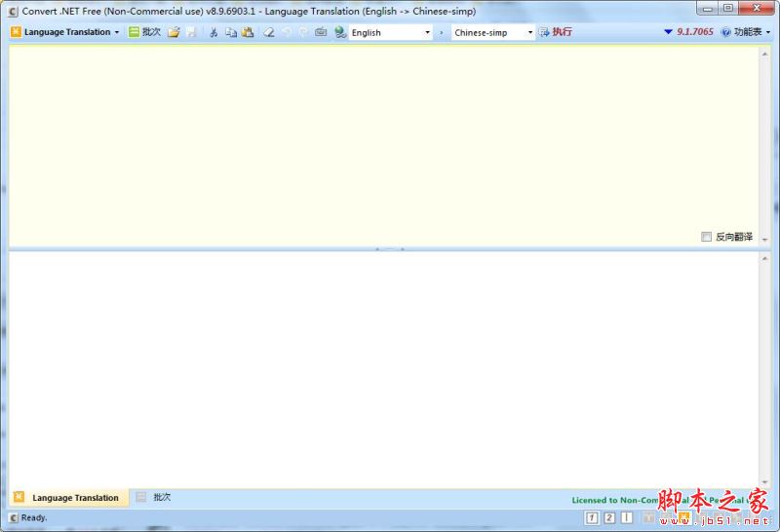Click the copy icon in toolbar
This screenshot has width=780, height=532.
point(231,32)
